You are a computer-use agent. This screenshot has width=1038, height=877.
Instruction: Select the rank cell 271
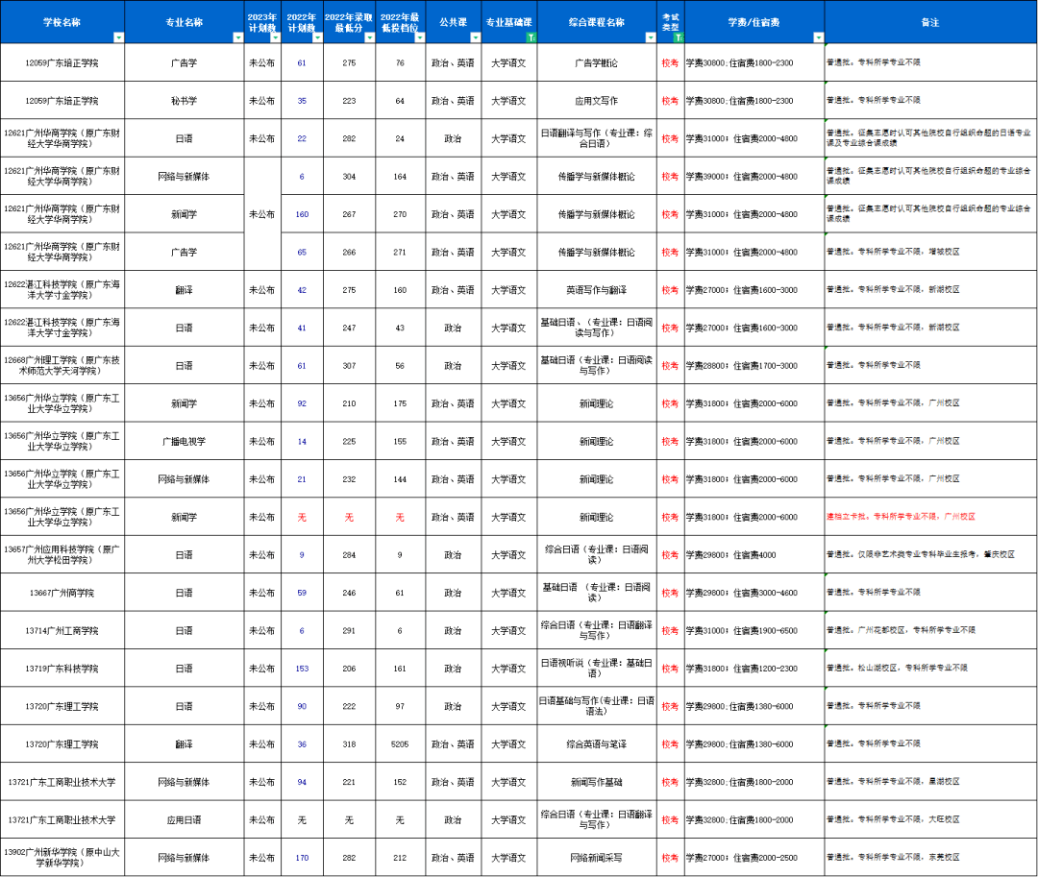click(400, 252)
